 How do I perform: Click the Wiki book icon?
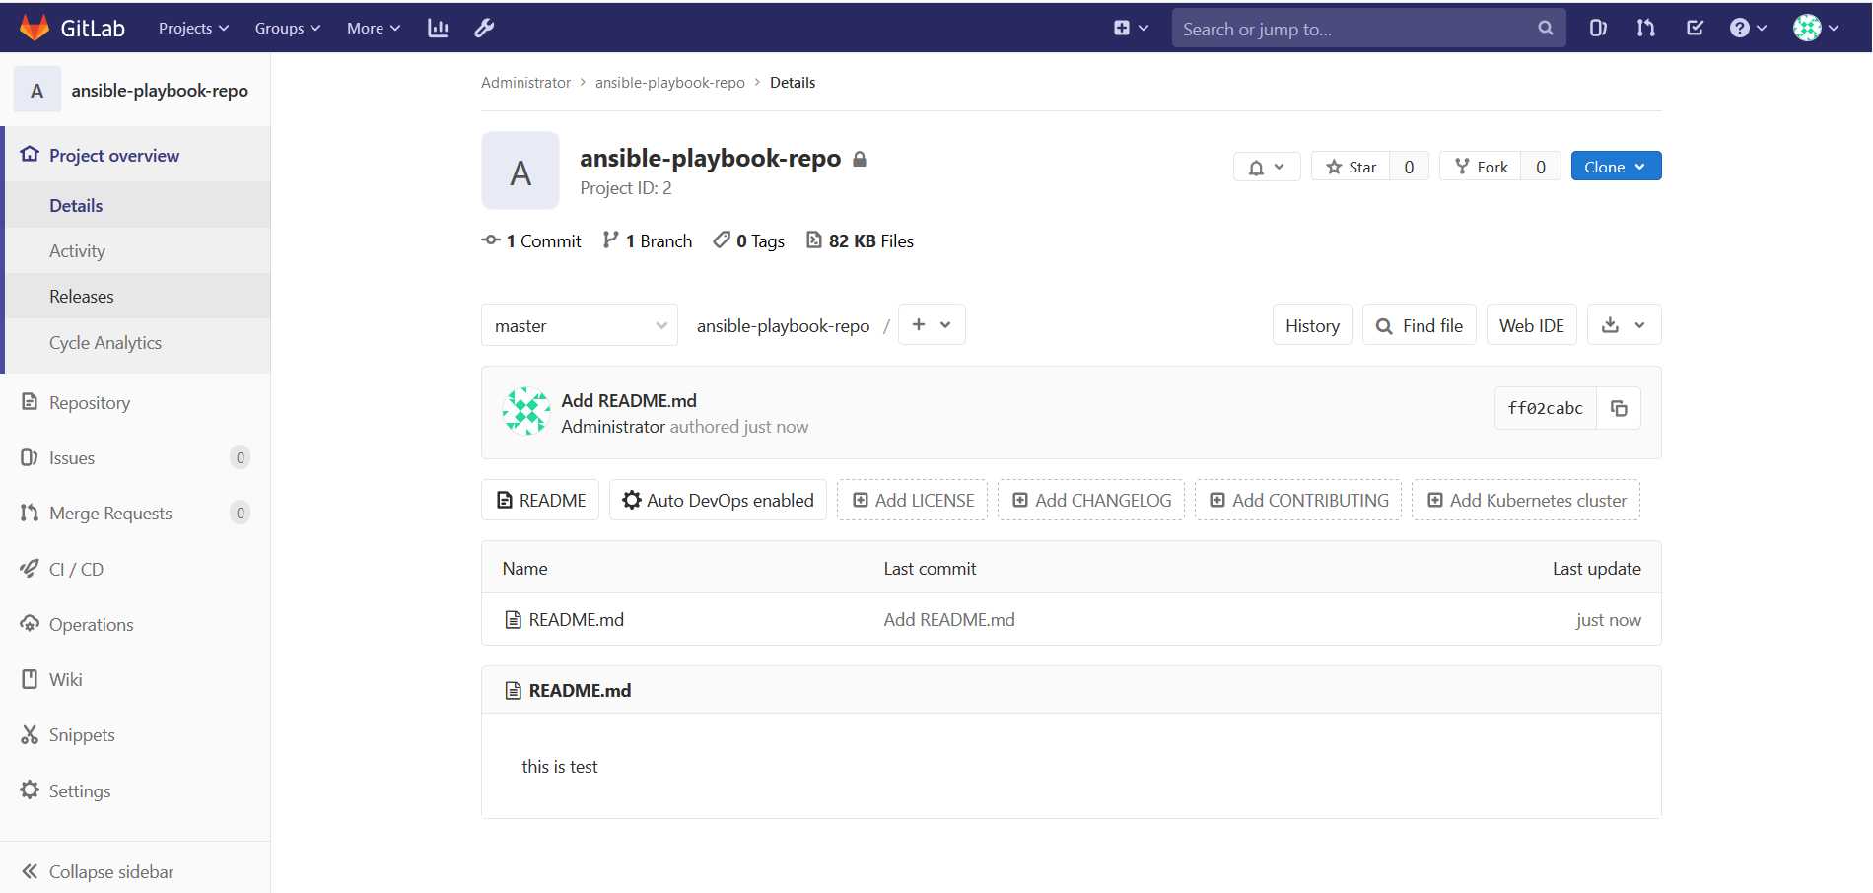point(30,679)
